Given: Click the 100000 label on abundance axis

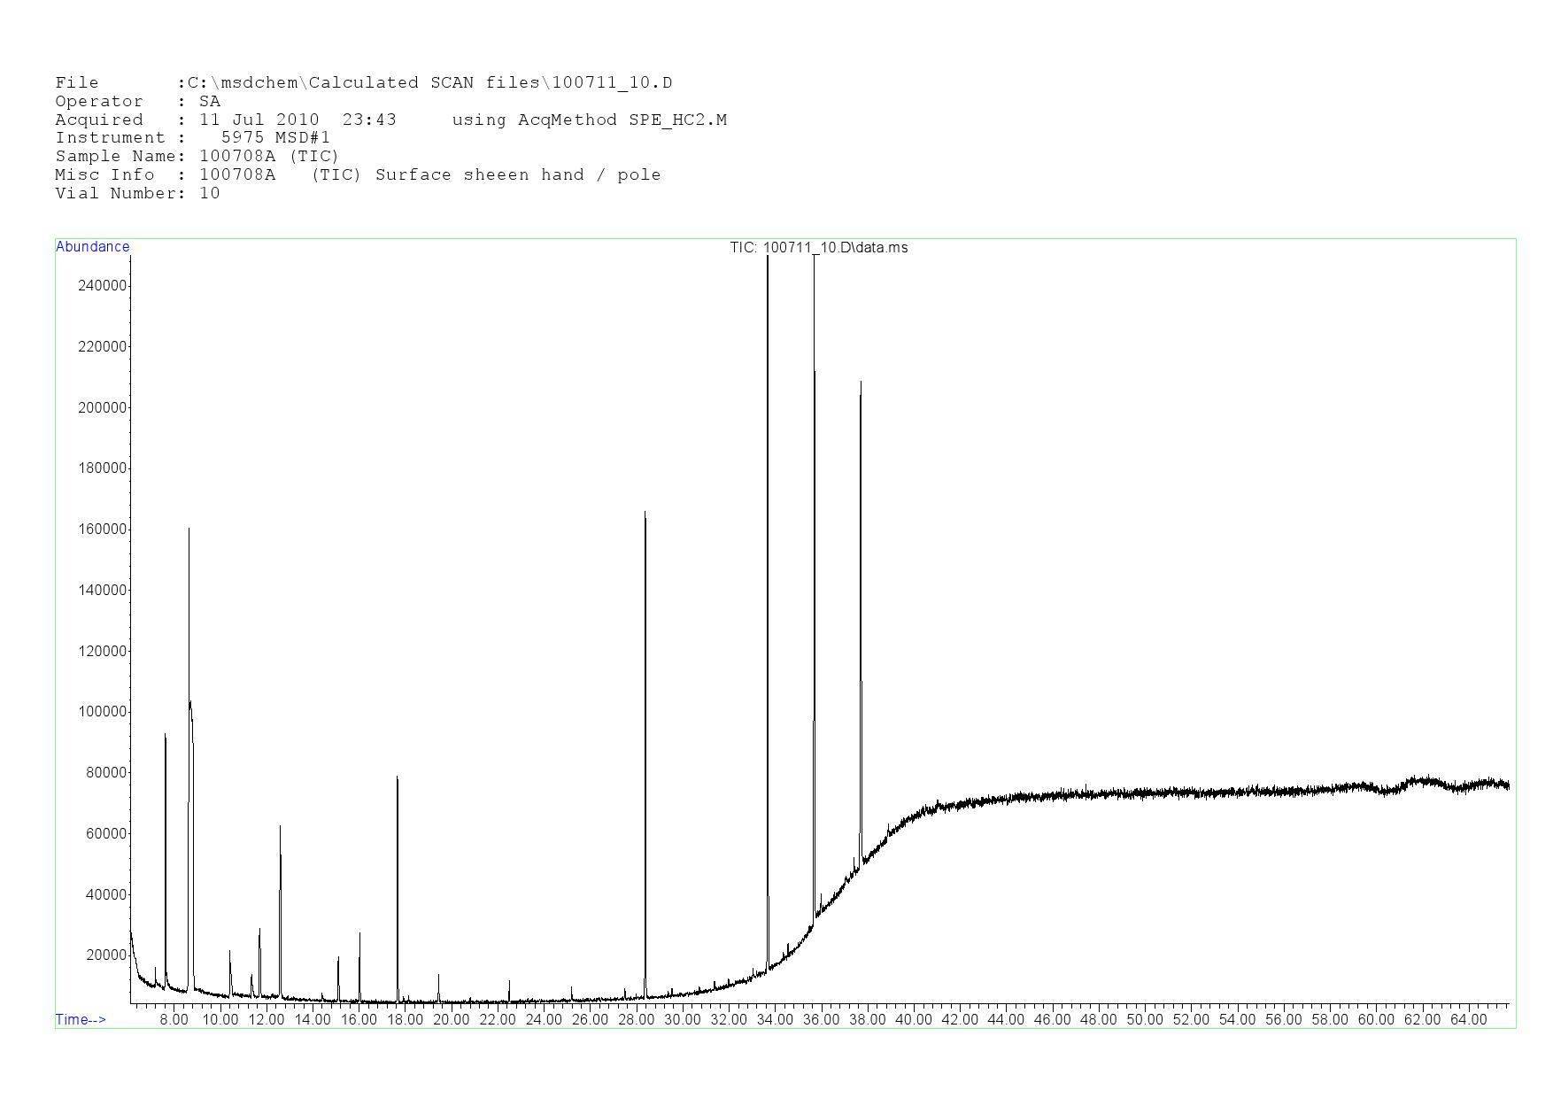Looking at the screenshot, I should [x=103, y=712].
